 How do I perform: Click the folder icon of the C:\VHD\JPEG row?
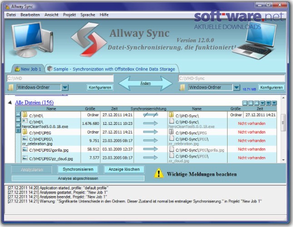(25, 132)
